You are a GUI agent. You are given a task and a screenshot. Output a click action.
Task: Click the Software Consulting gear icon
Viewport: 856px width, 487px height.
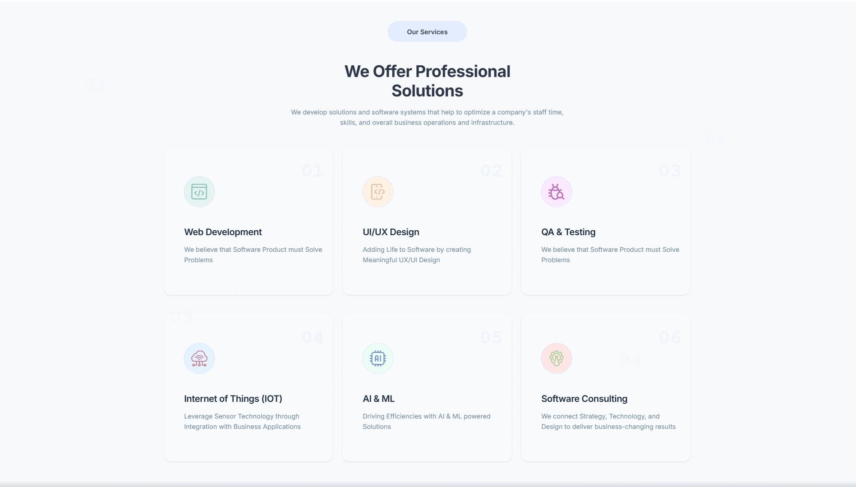556,359
